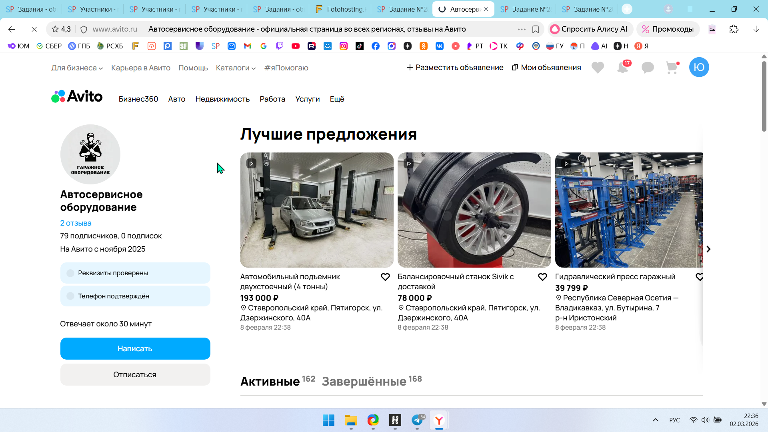
Task: Open the notifications bell with 17 badge
Action: [x=623, y=67]
